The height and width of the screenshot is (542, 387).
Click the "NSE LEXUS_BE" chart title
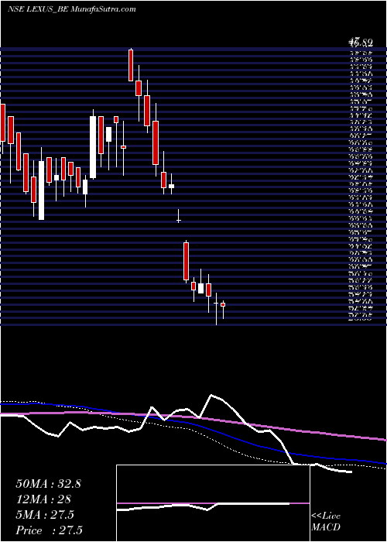click(x=39, y=9)
